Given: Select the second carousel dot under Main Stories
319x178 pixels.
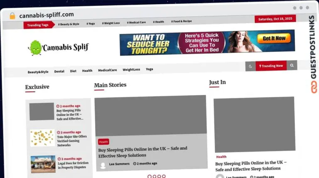Looking at the screenshot, I should [155, 176].
